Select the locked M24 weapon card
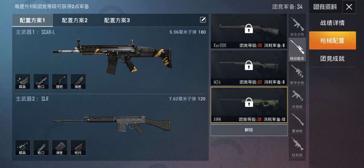The image size is (364, 168). click(x=249, y=68)
